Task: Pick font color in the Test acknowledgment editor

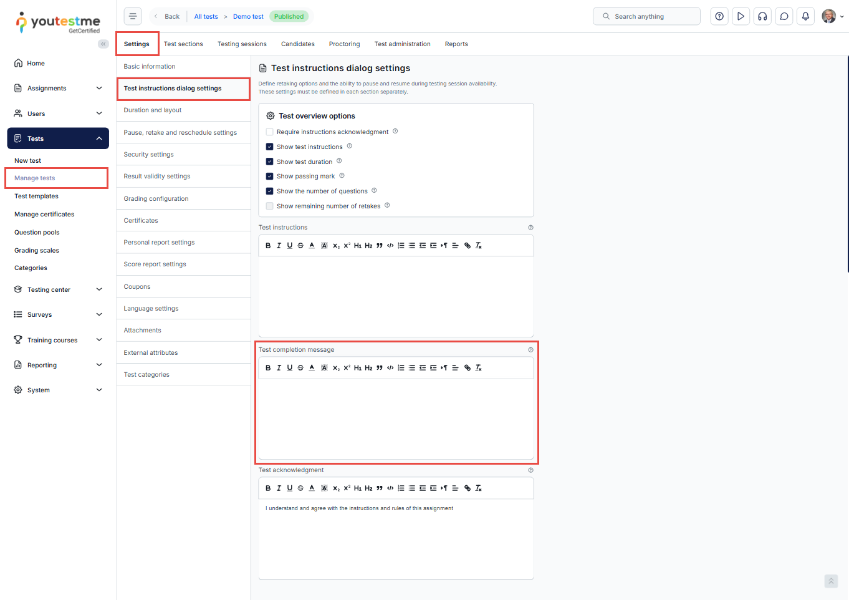Action: tap(312, 488)
